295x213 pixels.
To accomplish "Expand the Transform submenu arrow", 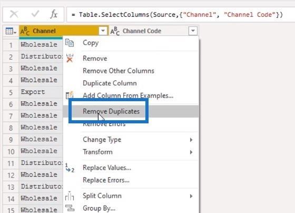I will (191, 152).
